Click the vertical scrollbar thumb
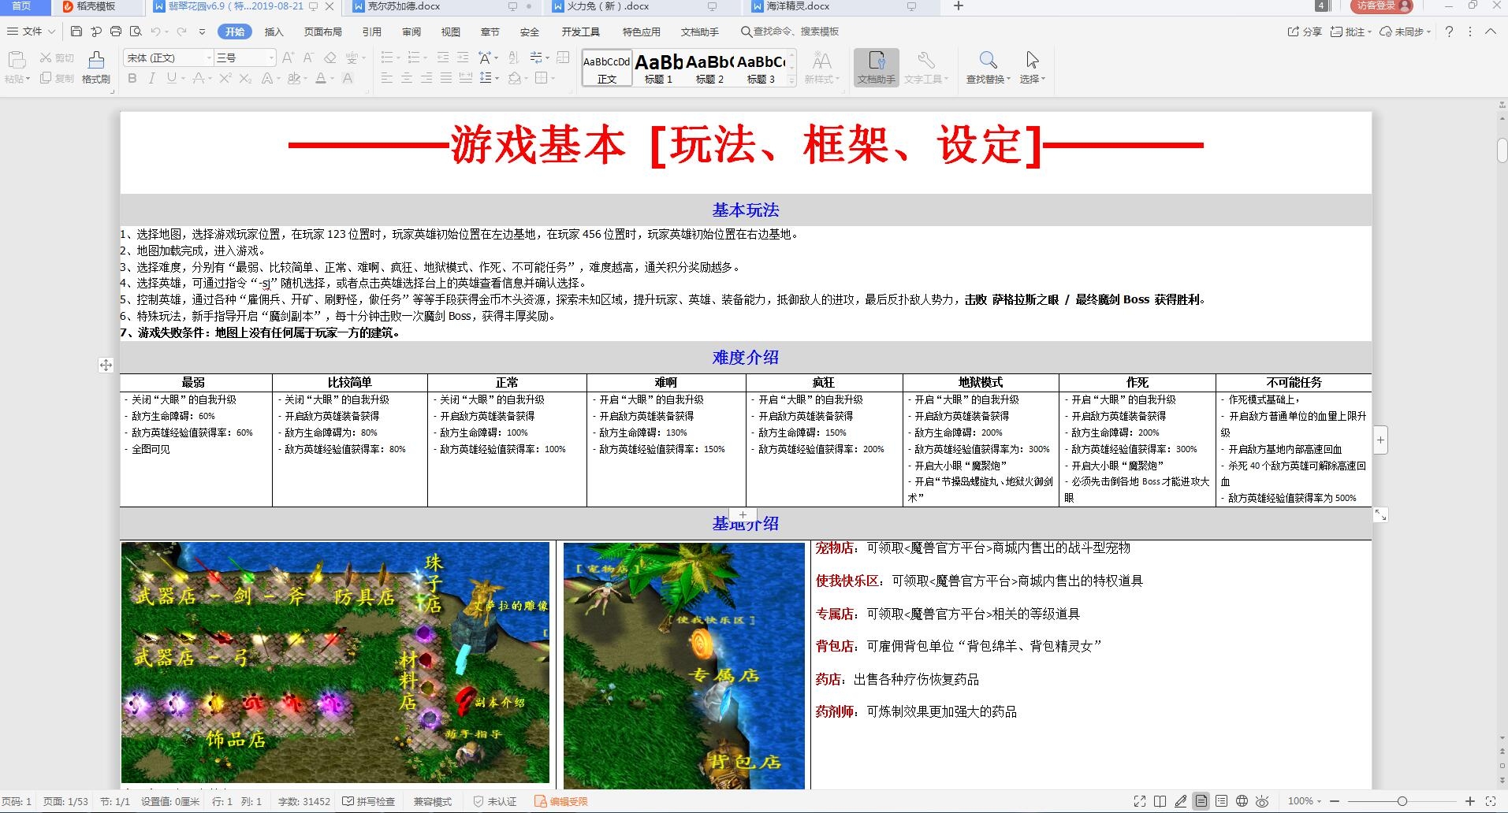Viewport: 1508px width, 813px height. point(1502,150)
